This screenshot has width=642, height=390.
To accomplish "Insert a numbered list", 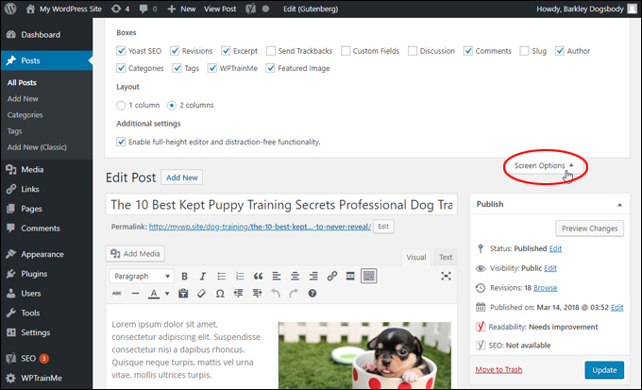I will pos(240,276).
